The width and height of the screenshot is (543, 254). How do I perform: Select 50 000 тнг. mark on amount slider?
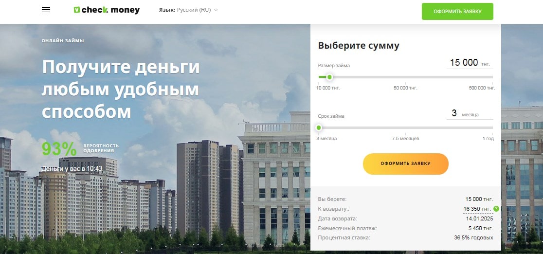click(405, 88)
